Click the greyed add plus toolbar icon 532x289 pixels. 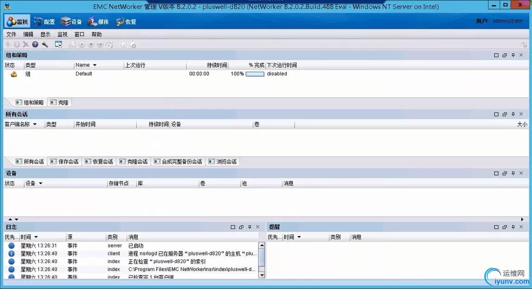point(8,44)
